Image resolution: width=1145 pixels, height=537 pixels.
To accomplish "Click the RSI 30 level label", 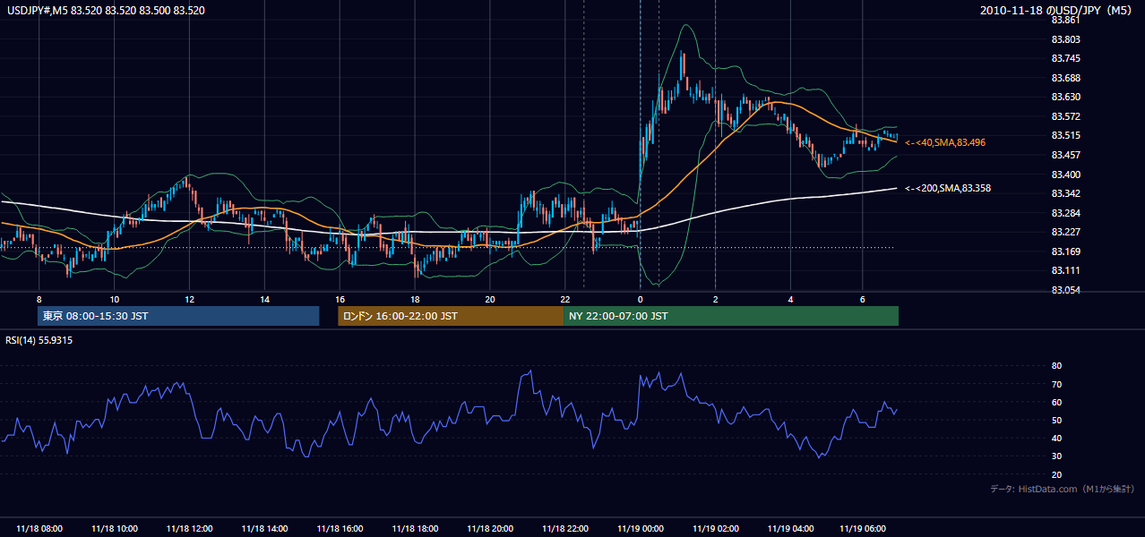I will (1056, 456).
